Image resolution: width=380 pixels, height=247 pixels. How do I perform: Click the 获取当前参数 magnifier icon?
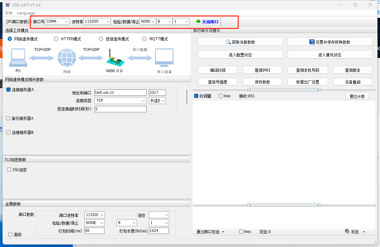[228, 42]
